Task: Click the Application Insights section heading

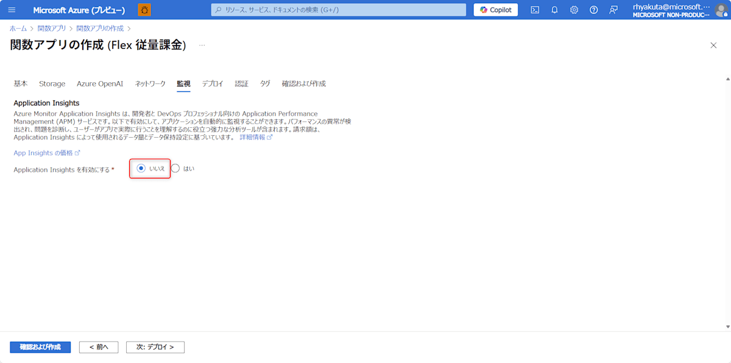Action: click(46, 103)
